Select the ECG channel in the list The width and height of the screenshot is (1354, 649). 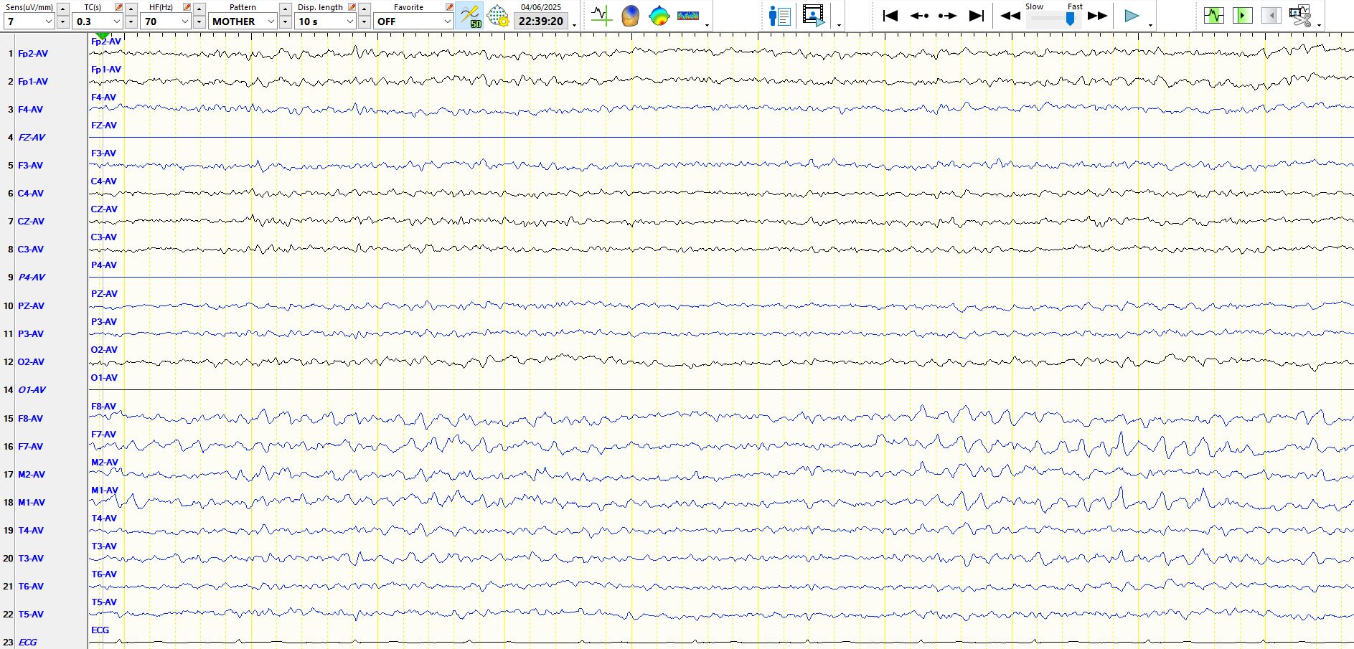(27, 642)
